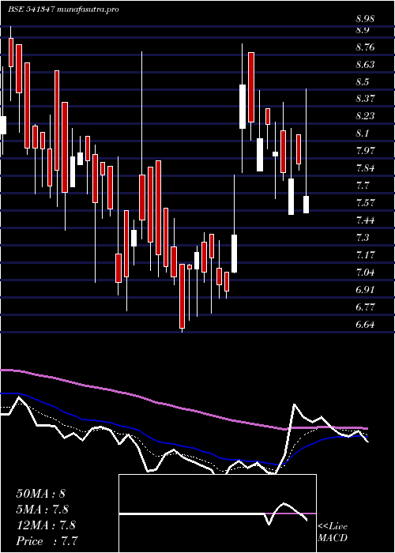Screen dimensions: 395x553
Task: Click the 7.04 price axis label
Action: click(x=365, y=273)
